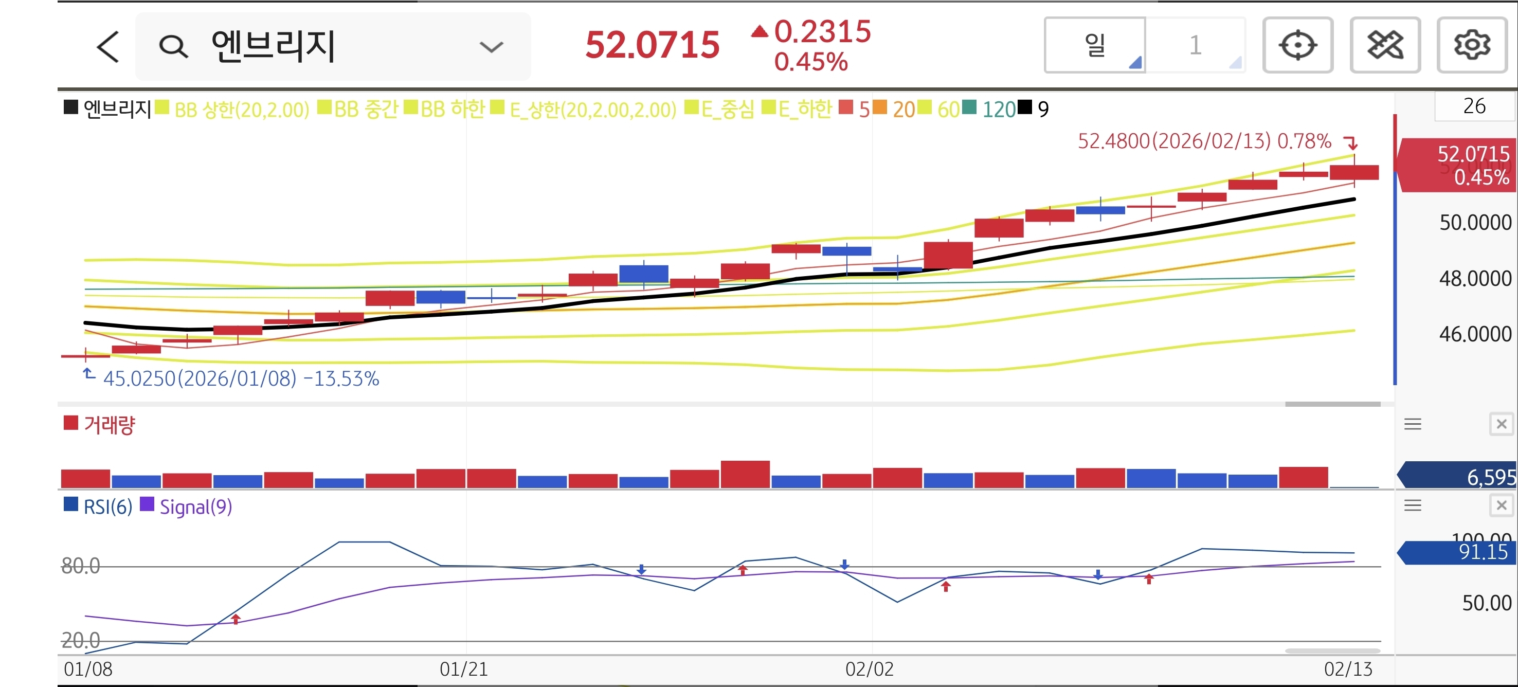Screen dimensions: 1518x687
Task: Open the 일 period dropdown
Action: coord(1095,45)
